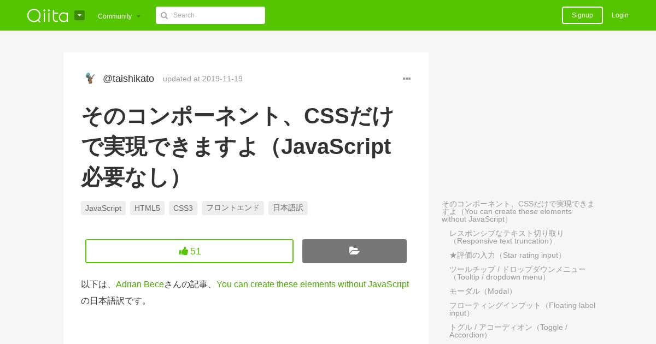Select the 日本語訳 tag

288,208
